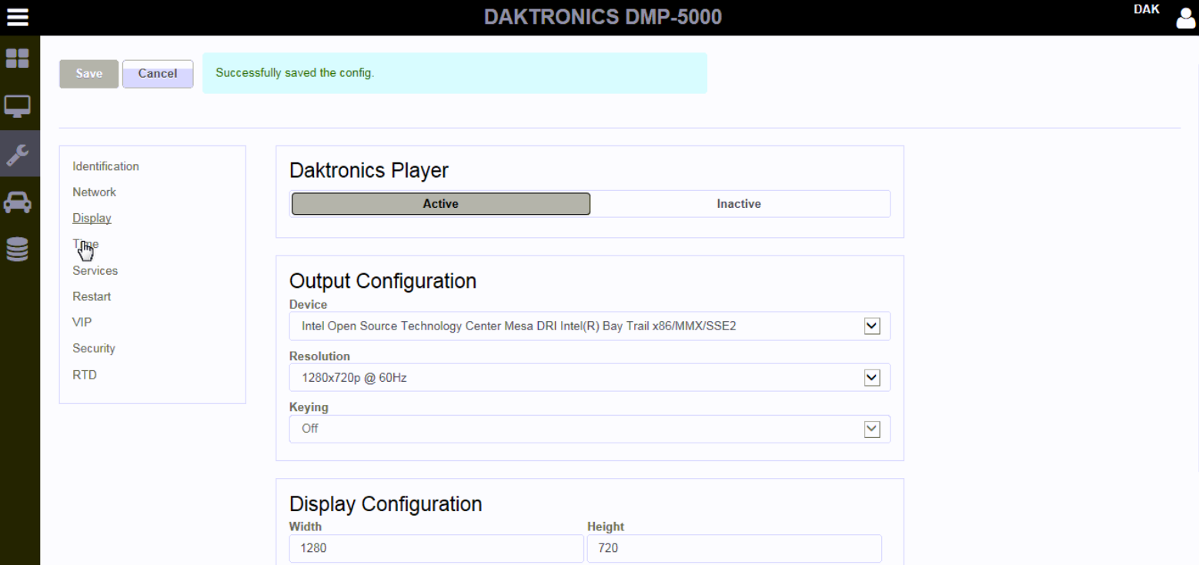Screen dimensions: 1199x565
Task: Open the RTD settings page
Action: pyautogui.click(x=85, y=374)
